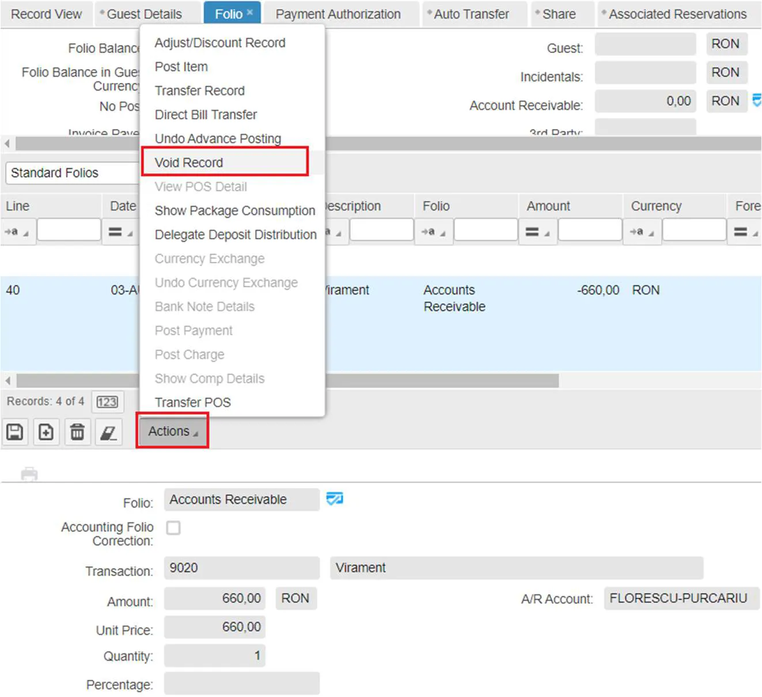Screen dimensions: 762x697
Task: Open the Guest Details tab
Action: [x=145, y=14]
